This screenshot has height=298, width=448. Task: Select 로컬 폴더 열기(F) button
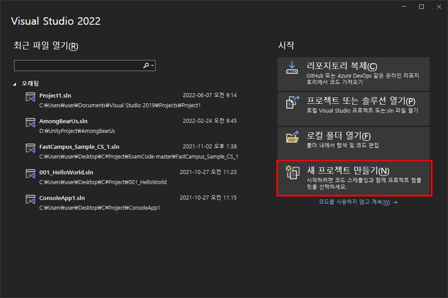(354, 143)
